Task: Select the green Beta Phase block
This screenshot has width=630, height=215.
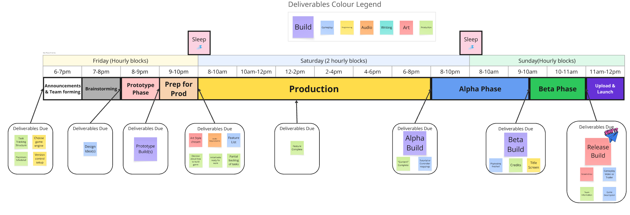Action: 557,89
